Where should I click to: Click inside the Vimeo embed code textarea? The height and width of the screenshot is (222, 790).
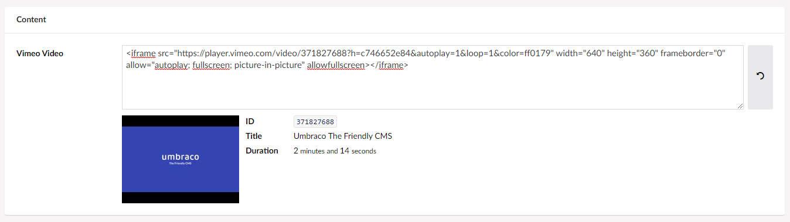433,77
